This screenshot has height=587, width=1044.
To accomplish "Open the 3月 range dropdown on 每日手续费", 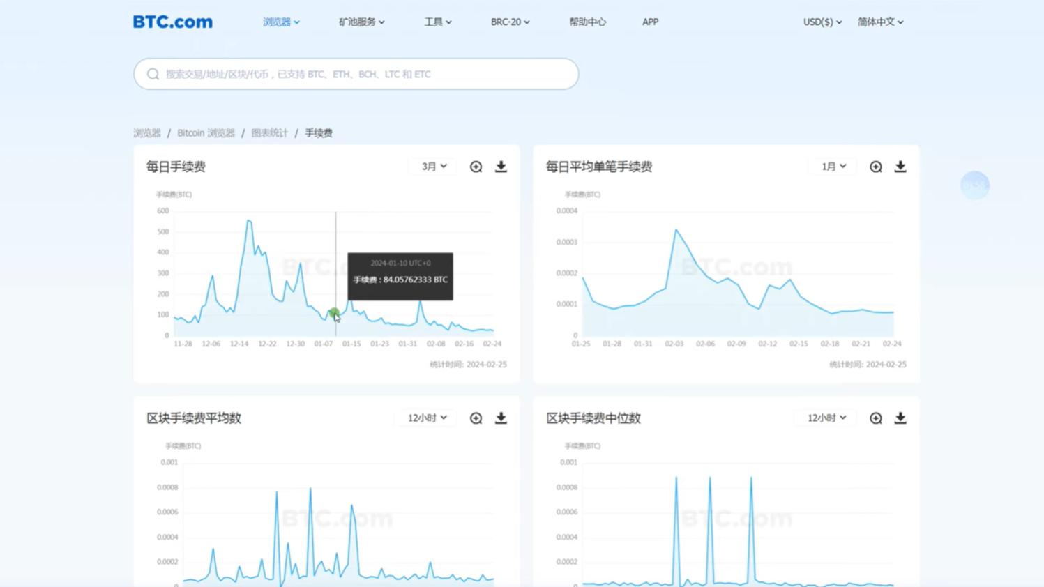I will pos(434,167).
